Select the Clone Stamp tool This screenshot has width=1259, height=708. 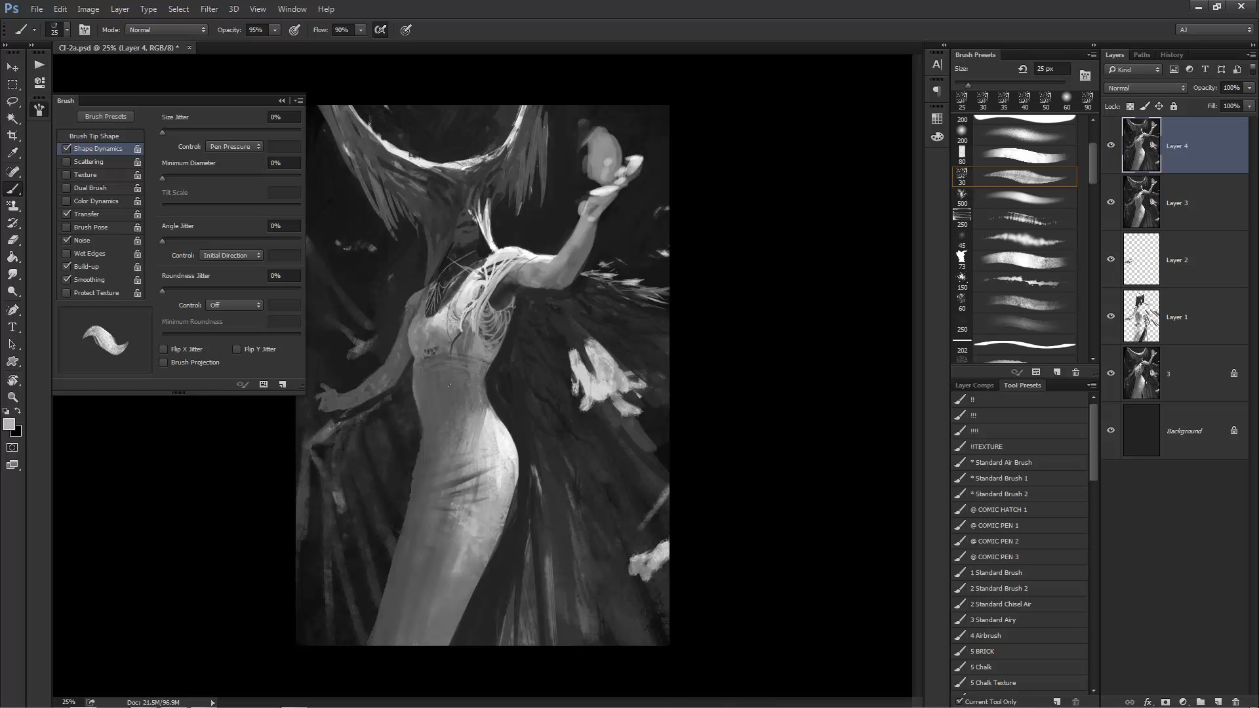(12, 206)
